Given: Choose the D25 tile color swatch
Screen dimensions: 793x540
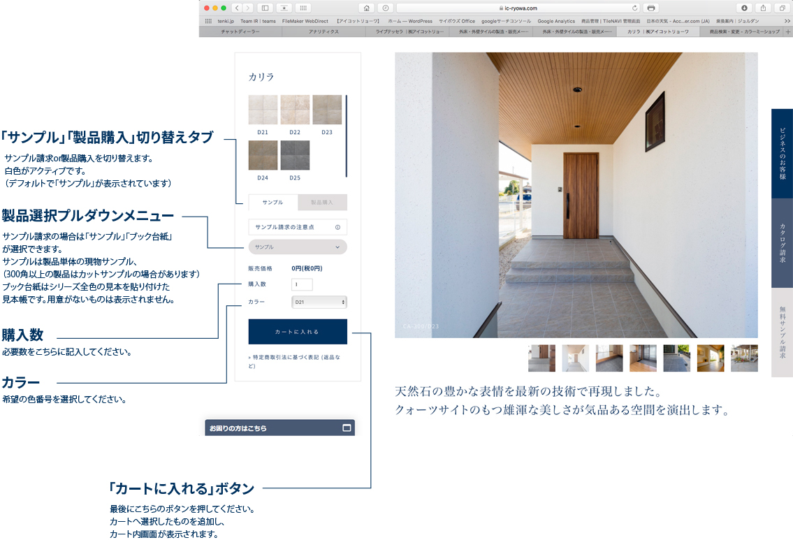Looking at the screenshot, I should (x=295, y=155).
